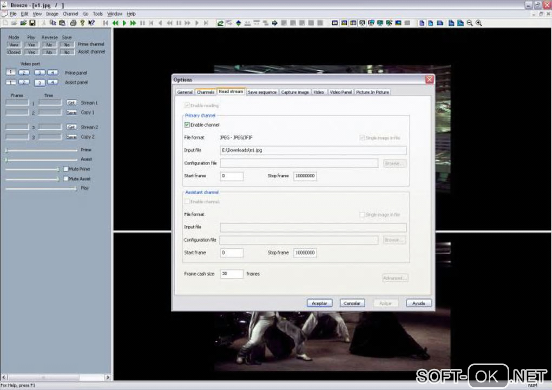
Task: Open the Image menu
Action: pos(52,14)
